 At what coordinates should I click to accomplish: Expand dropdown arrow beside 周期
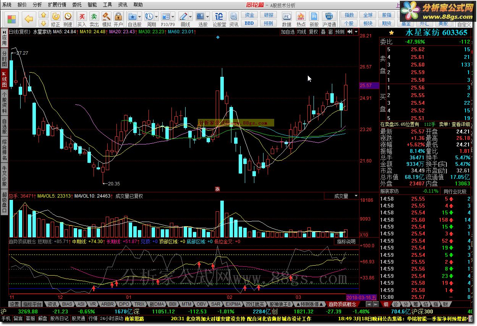click(157, 17)
